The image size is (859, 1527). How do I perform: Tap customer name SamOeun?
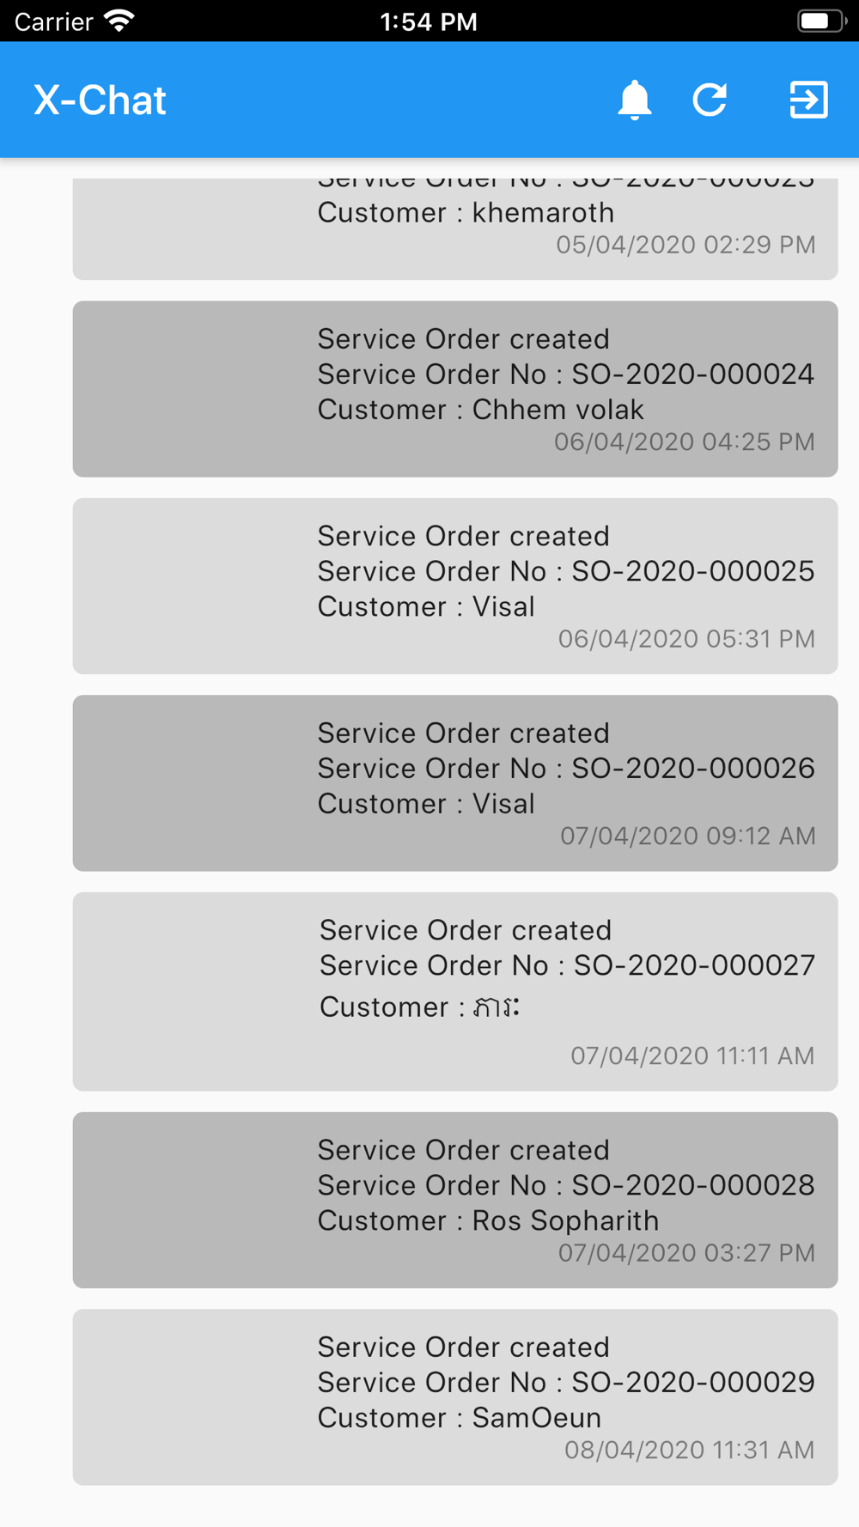click(537, 1418)
